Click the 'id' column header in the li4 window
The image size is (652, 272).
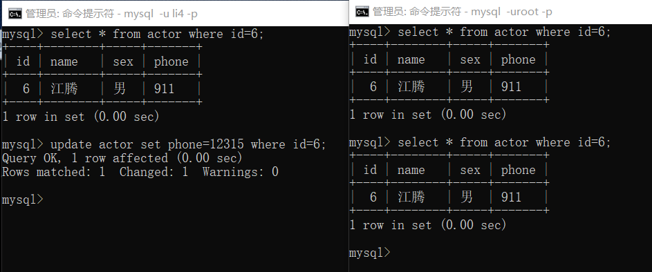pyautogui.click(x=23, y=61)
